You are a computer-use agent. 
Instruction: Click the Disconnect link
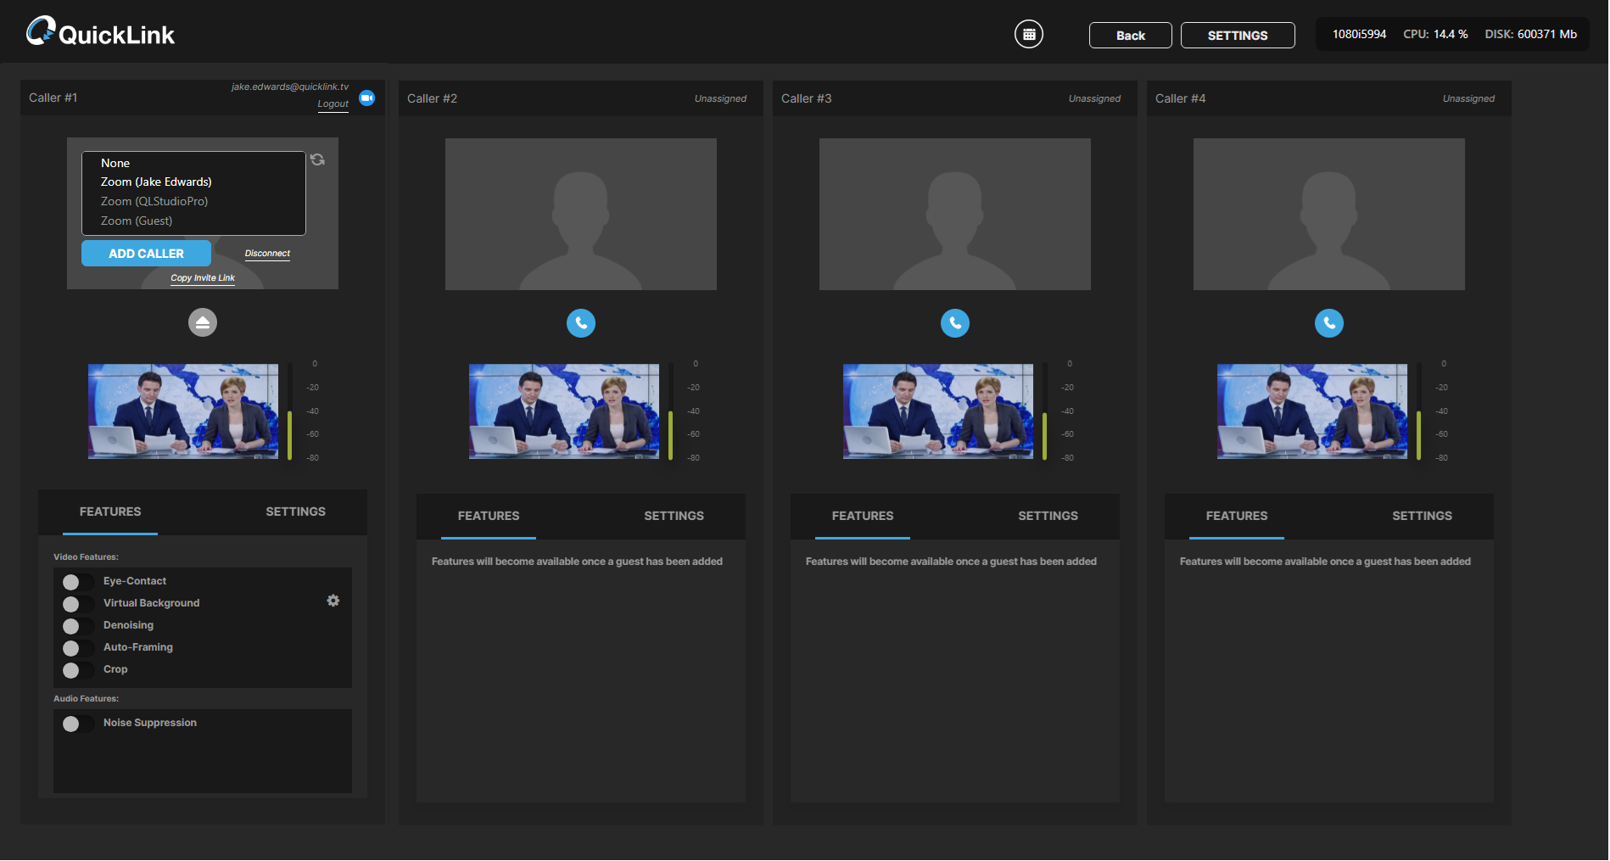pos(267,254)
